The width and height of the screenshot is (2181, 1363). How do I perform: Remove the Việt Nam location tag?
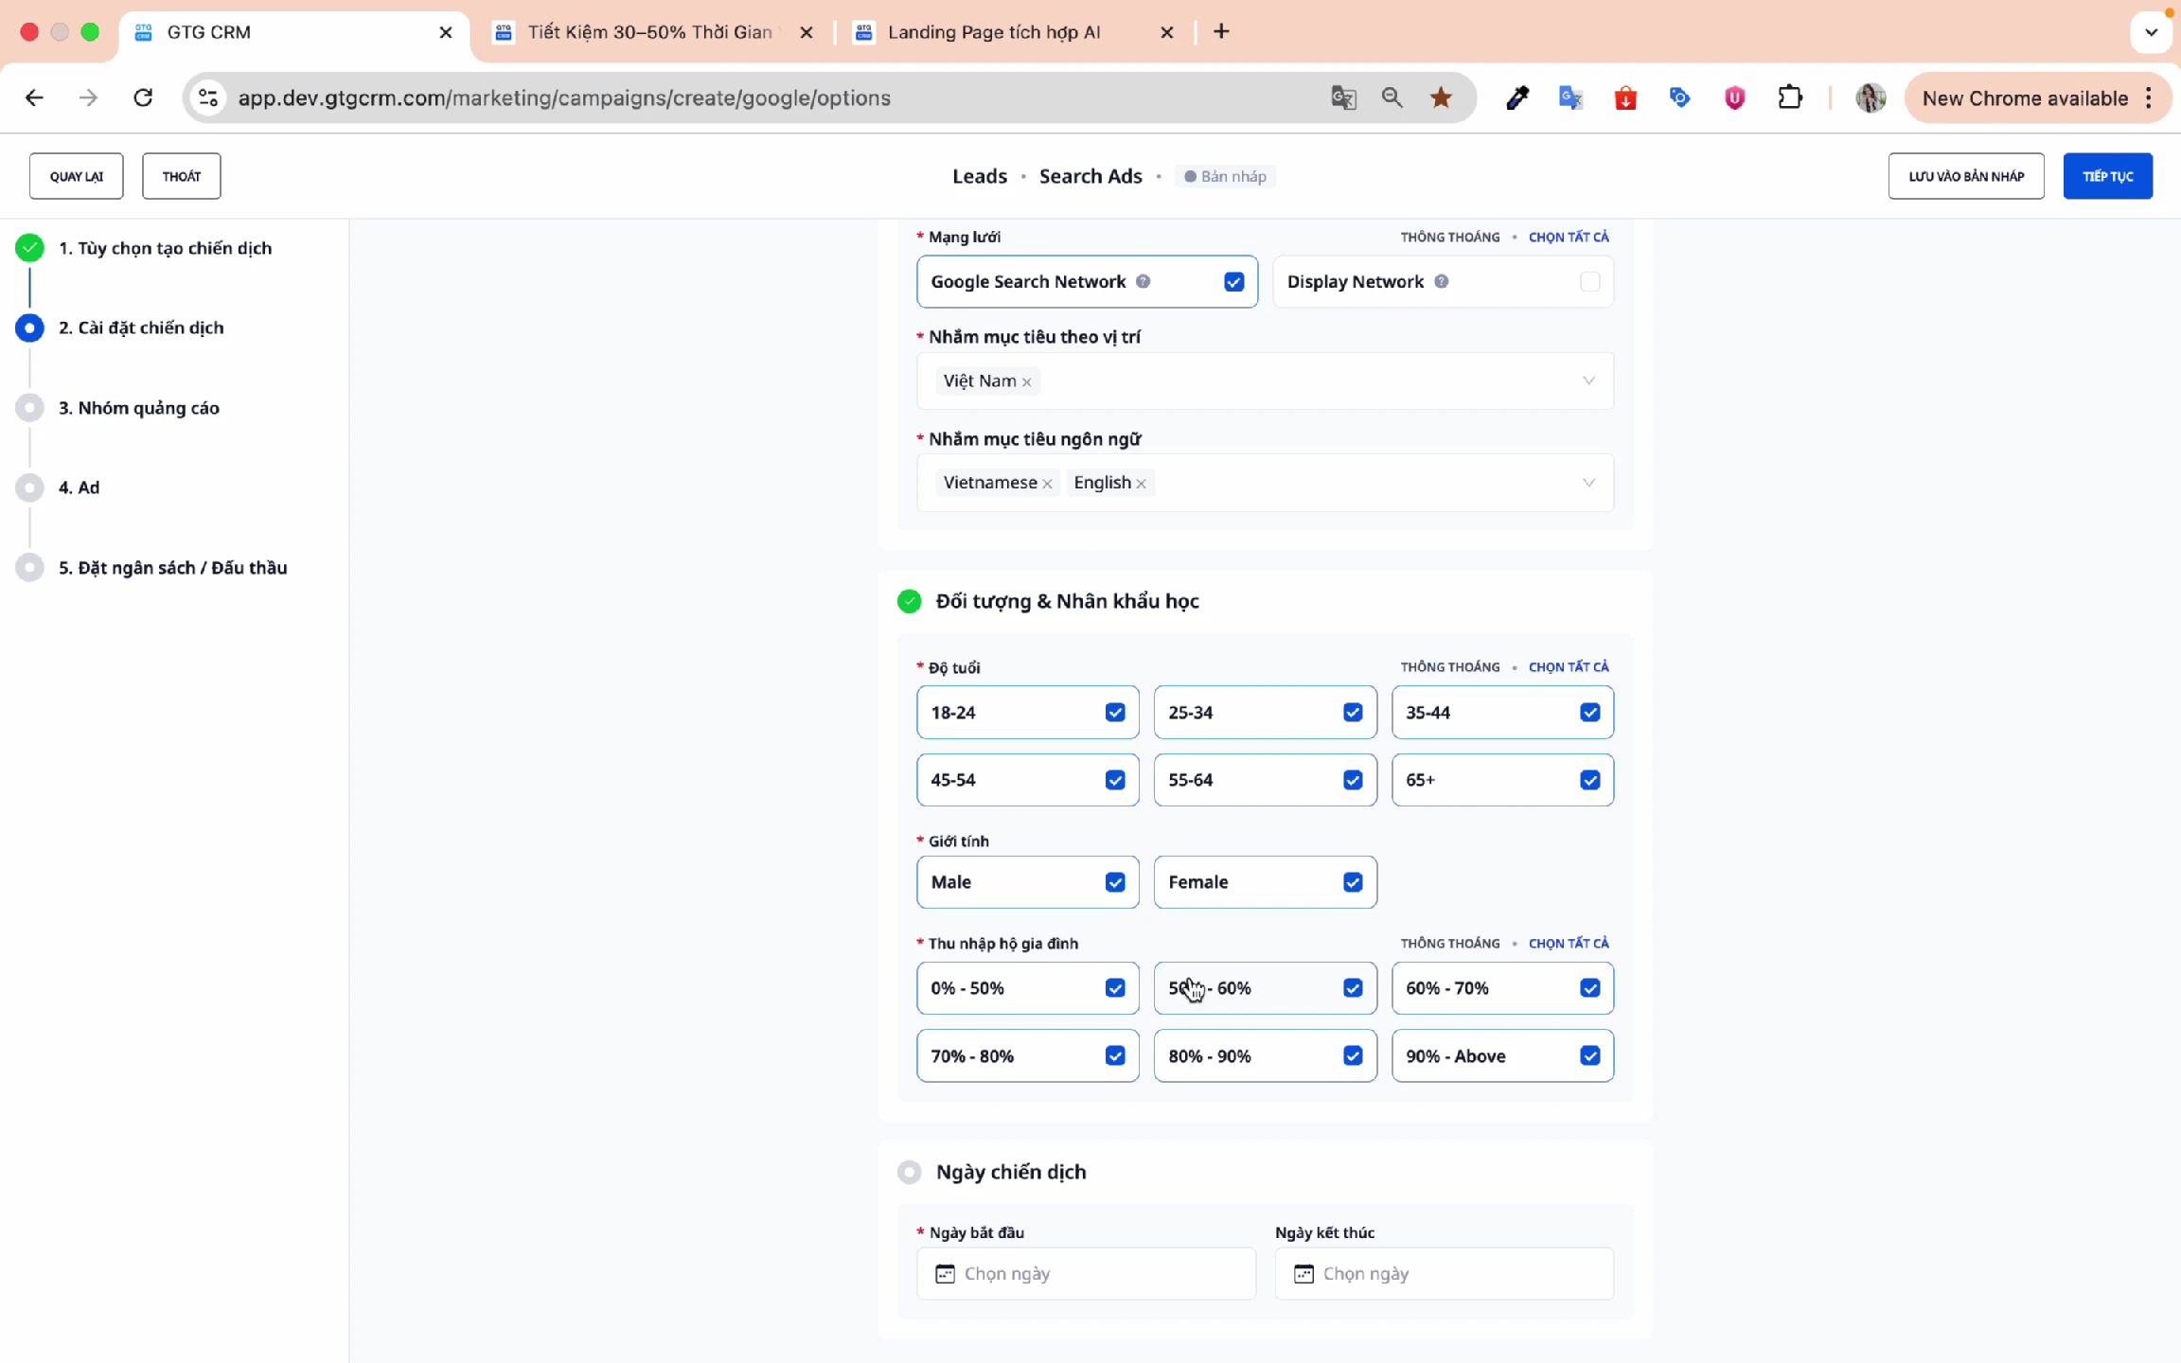click(x=1026, y=382)
